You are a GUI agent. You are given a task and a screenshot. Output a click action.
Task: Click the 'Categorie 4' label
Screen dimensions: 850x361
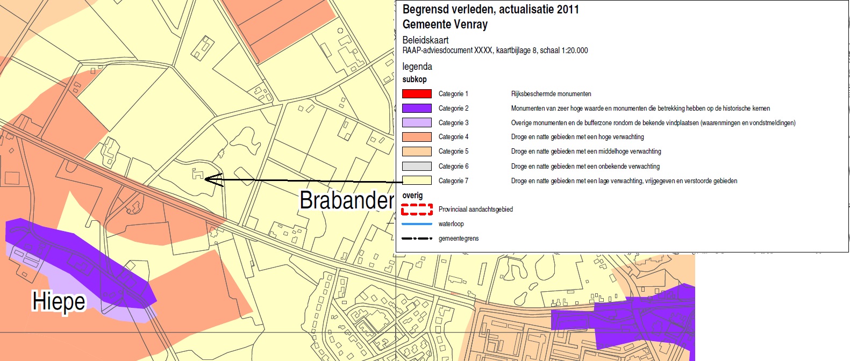click(x=453, y=137)
